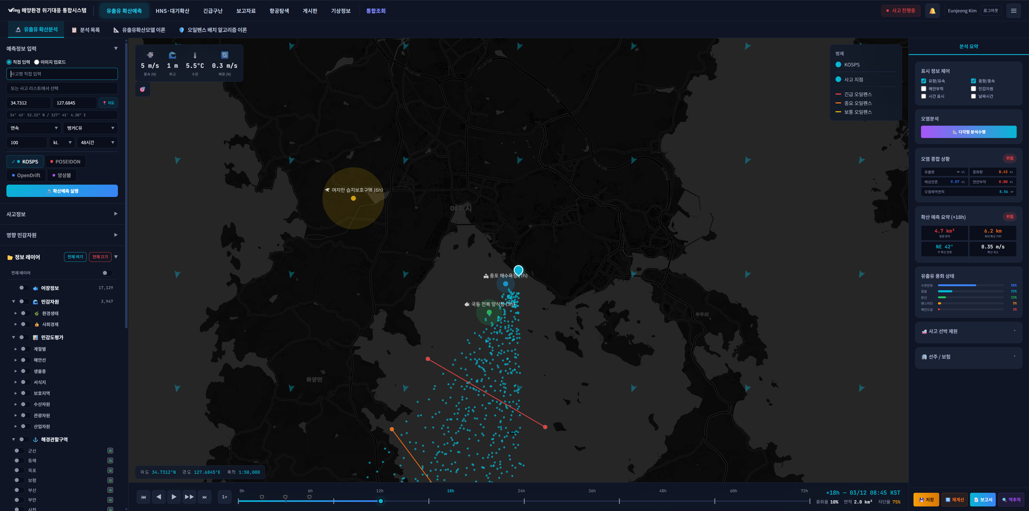Open the hamburger menu icon

click(x=1013, y=11)
